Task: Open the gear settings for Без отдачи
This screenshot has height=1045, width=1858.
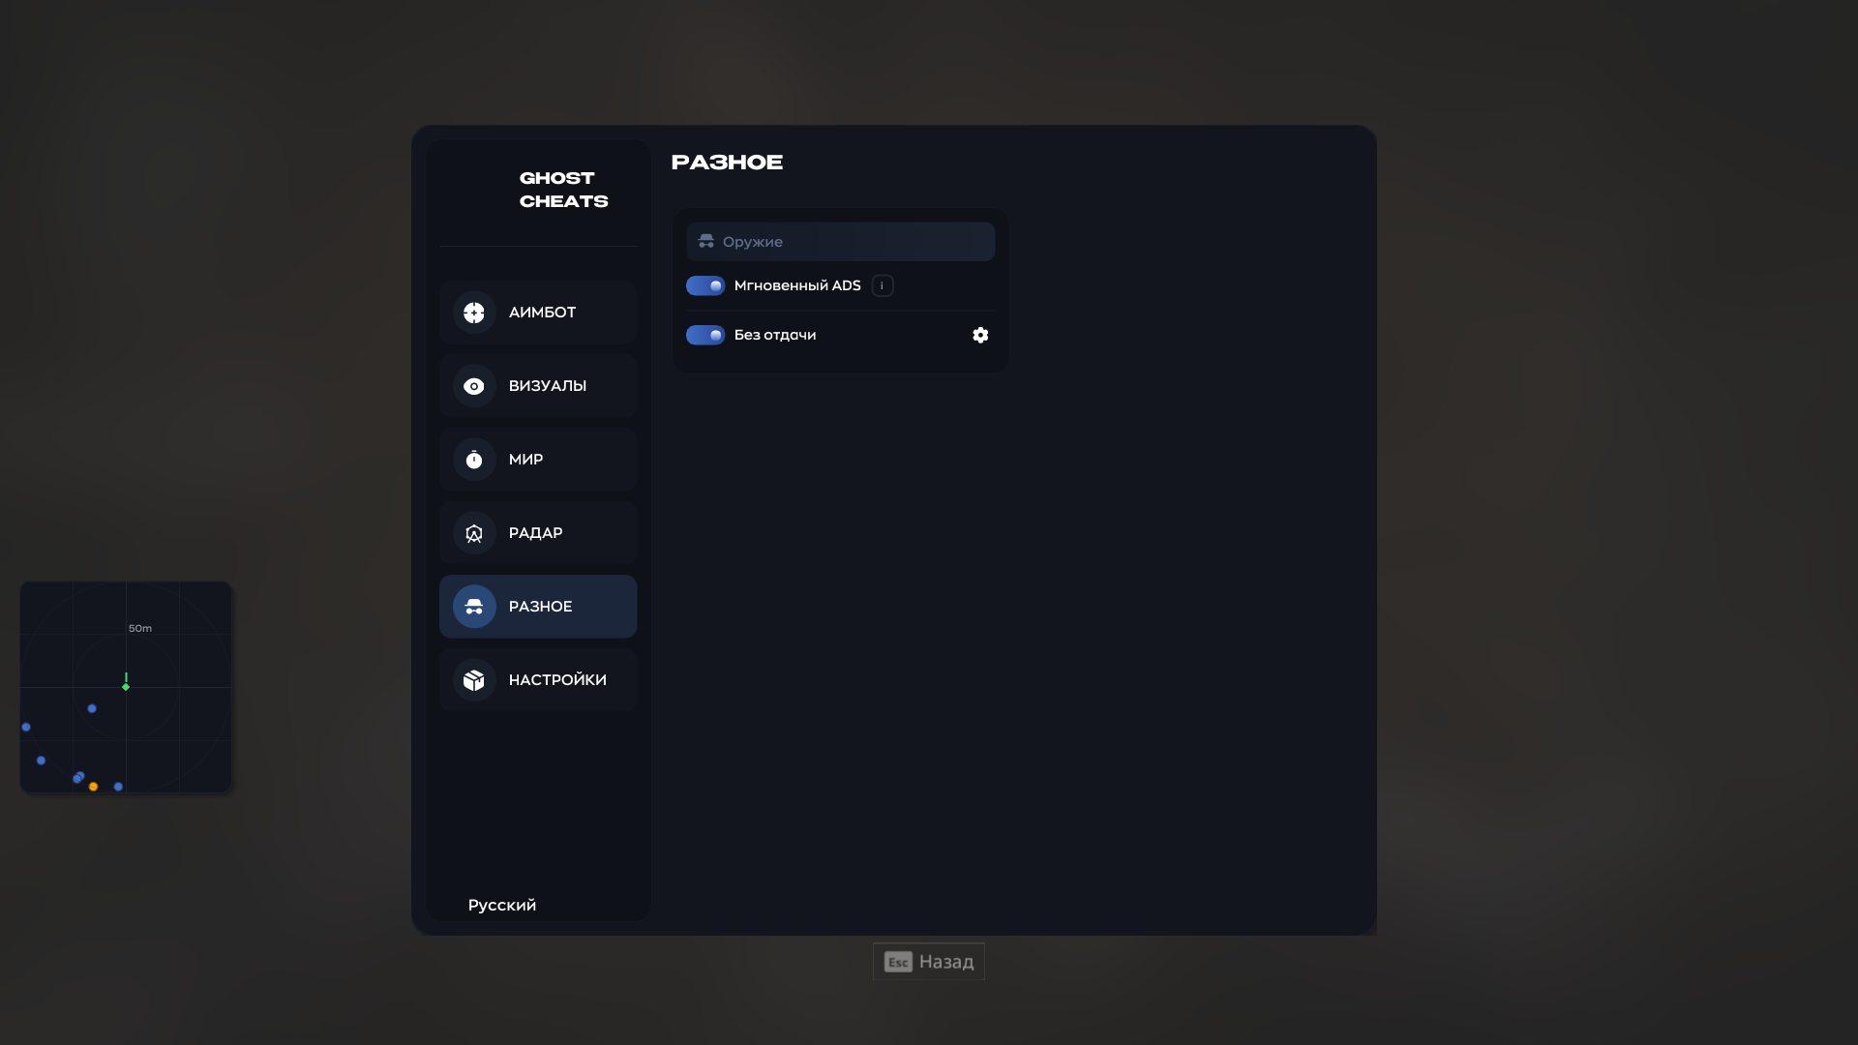Action: tap(980, 335)
